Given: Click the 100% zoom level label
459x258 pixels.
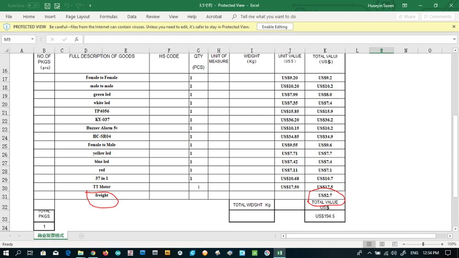Looking at the screenshot, I should [452, 244].
